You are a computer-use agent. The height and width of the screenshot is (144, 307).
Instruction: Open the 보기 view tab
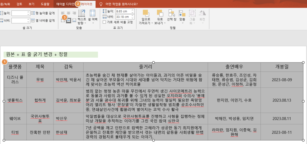31,4
